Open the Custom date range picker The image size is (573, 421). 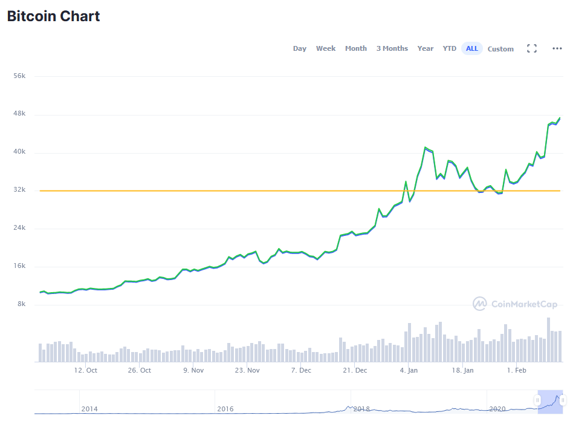500,49
